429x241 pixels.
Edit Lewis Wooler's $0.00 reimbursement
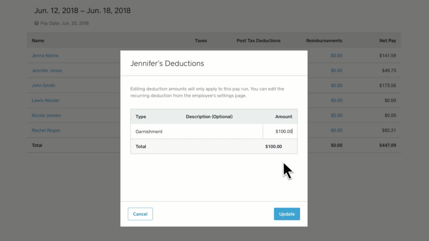pos(336,100)
